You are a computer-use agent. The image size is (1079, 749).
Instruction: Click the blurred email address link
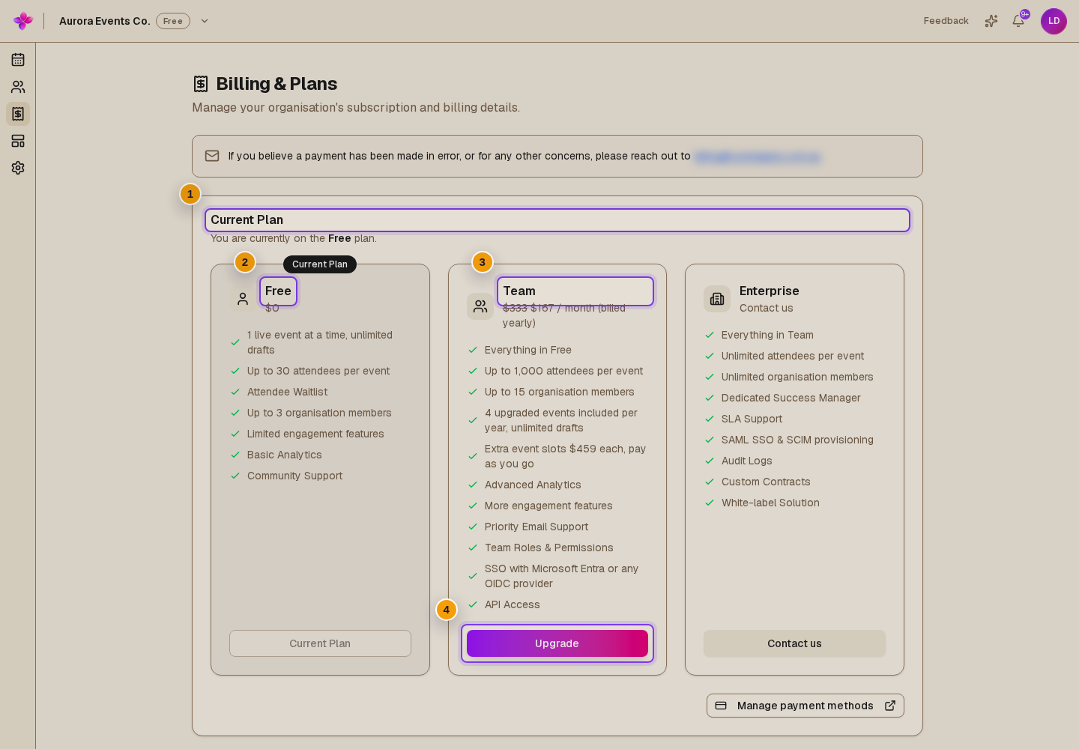(x=758, y=157)
